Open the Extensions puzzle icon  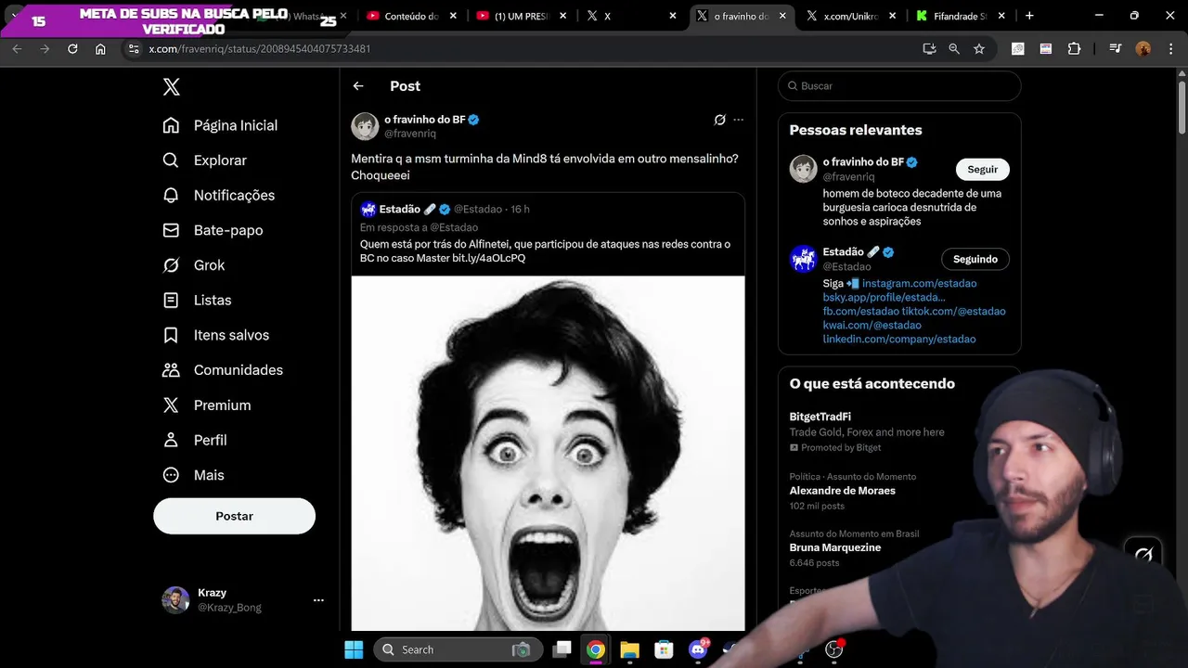click(1074, 49)
